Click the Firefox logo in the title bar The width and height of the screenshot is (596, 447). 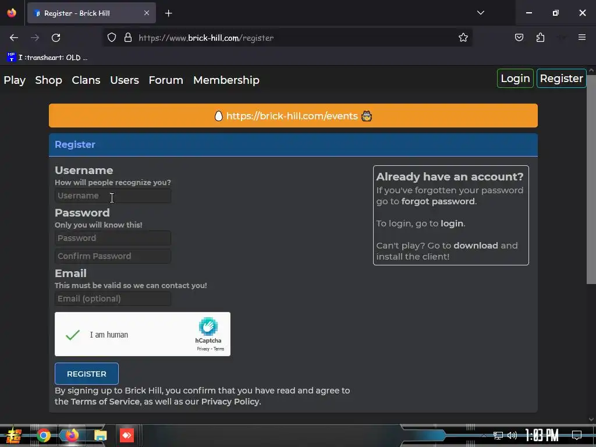point(12,13)
